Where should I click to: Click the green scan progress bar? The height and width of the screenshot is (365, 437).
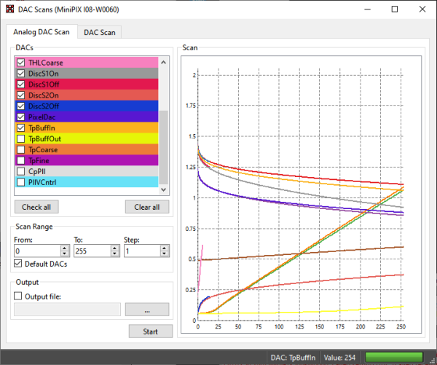(394, 357)
